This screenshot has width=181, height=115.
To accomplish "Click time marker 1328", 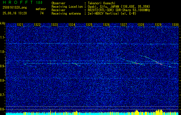I will (x=141, y=25).
